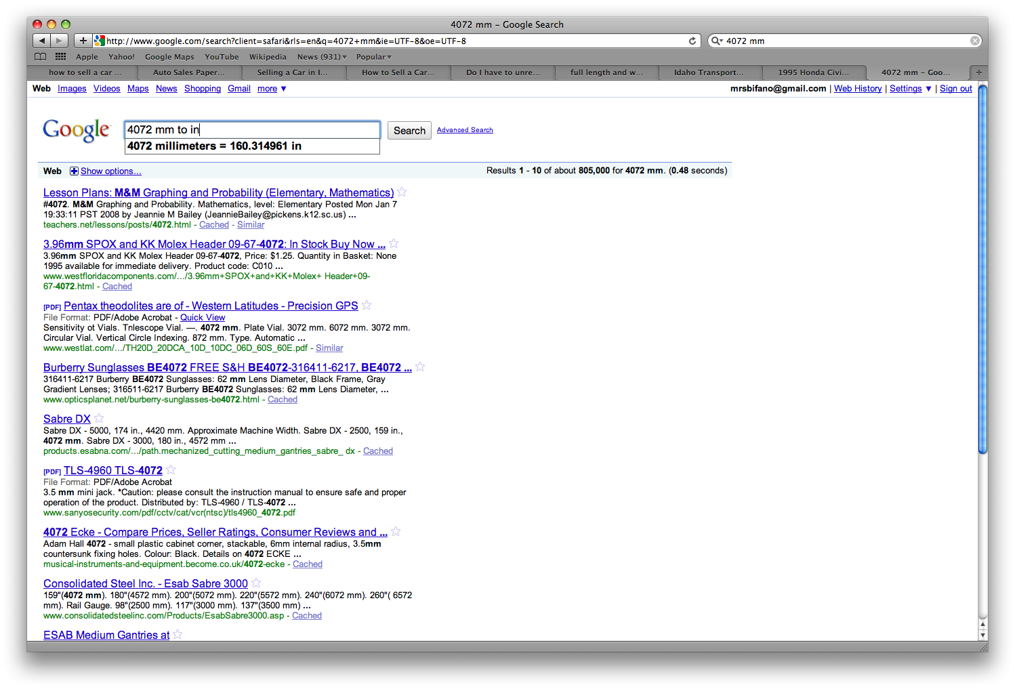
Task: Expand the Show options plus box
Action: click(74, 171)
